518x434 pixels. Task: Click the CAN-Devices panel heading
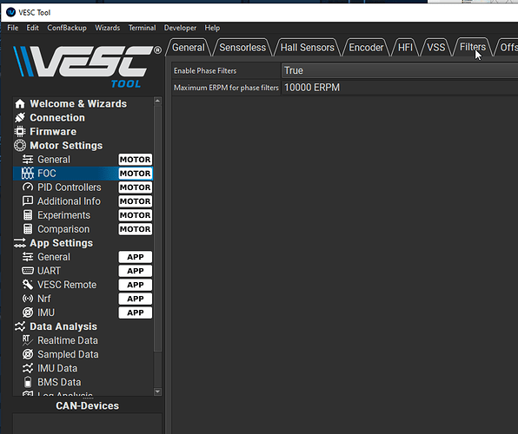point(87,405)
